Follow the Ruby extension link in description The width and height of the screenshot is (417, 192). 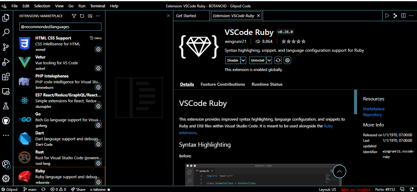point(328,126)
